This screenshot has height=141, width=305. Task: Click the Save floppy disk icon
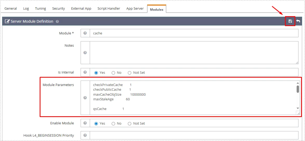pos(290,21)
